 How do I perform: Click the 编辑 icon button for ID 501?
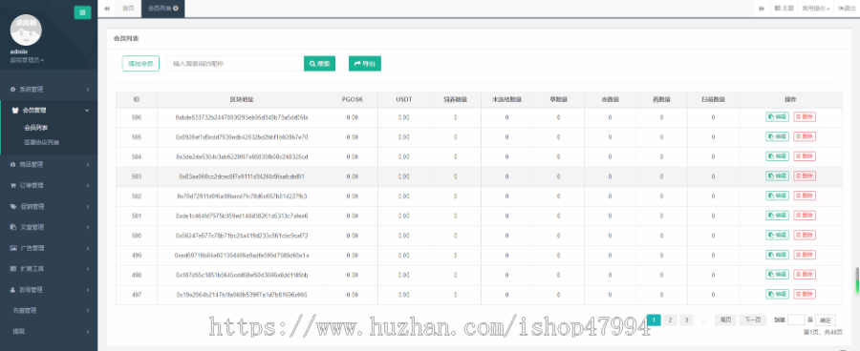[777, 216]
